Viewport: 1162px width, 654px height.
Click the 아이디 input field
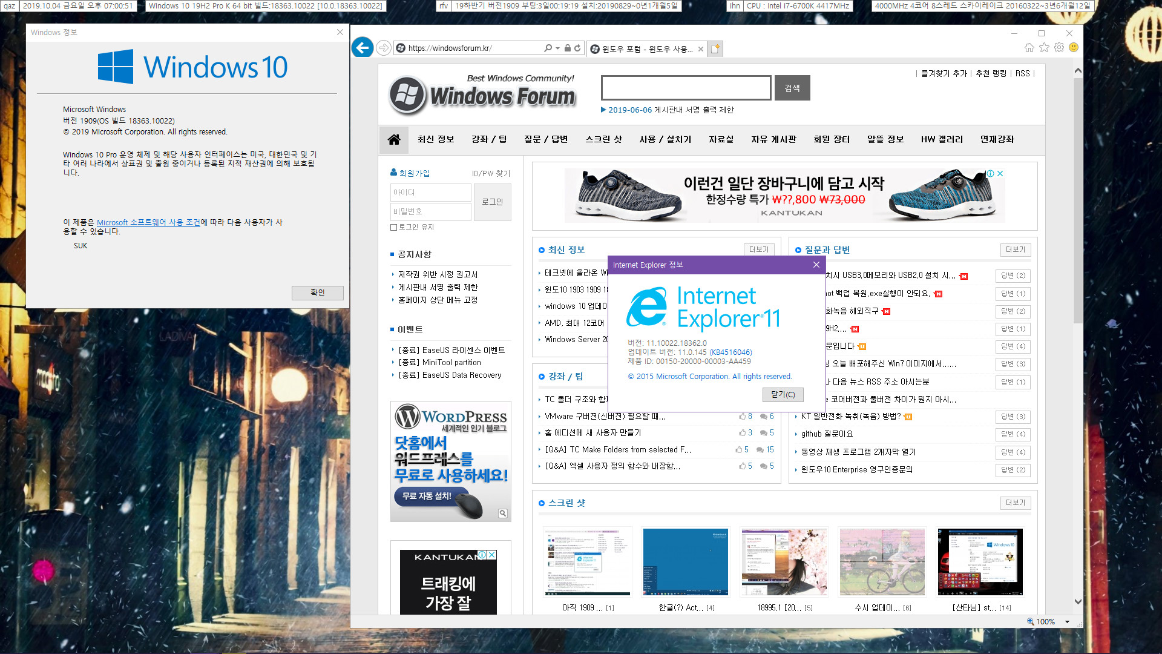pyautogui.click(x=430, y=193)
